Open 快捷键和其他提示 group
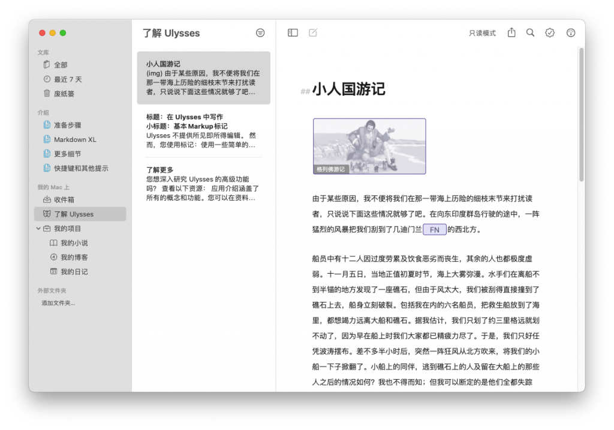This screenshot has height=430, width=614. pyautogui.click(x=80, y=168)
